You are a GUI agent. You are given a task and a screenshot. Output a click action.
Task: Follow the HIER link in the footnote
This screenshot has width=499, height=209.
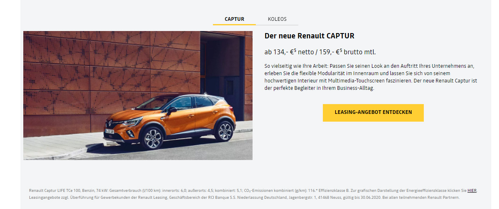point(472,191)
